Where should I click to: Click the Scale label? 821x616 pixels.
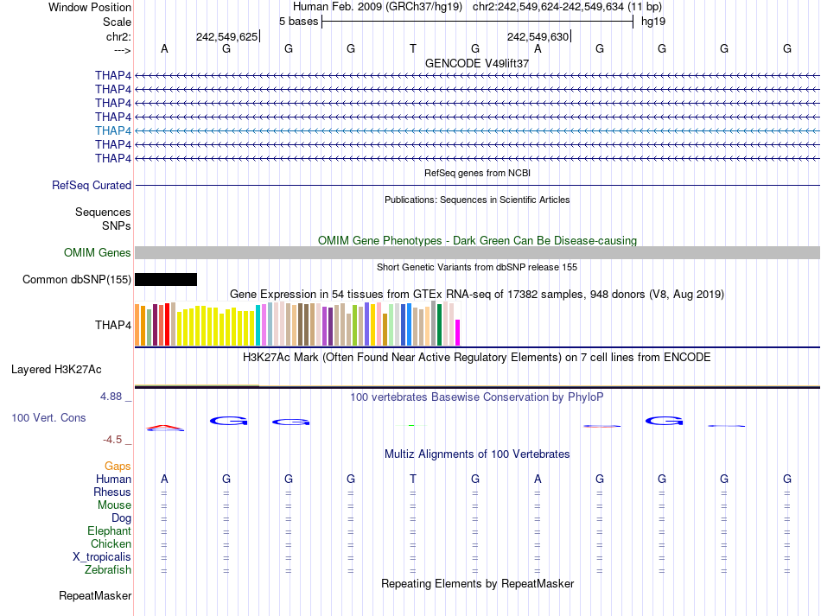[117, 22]
